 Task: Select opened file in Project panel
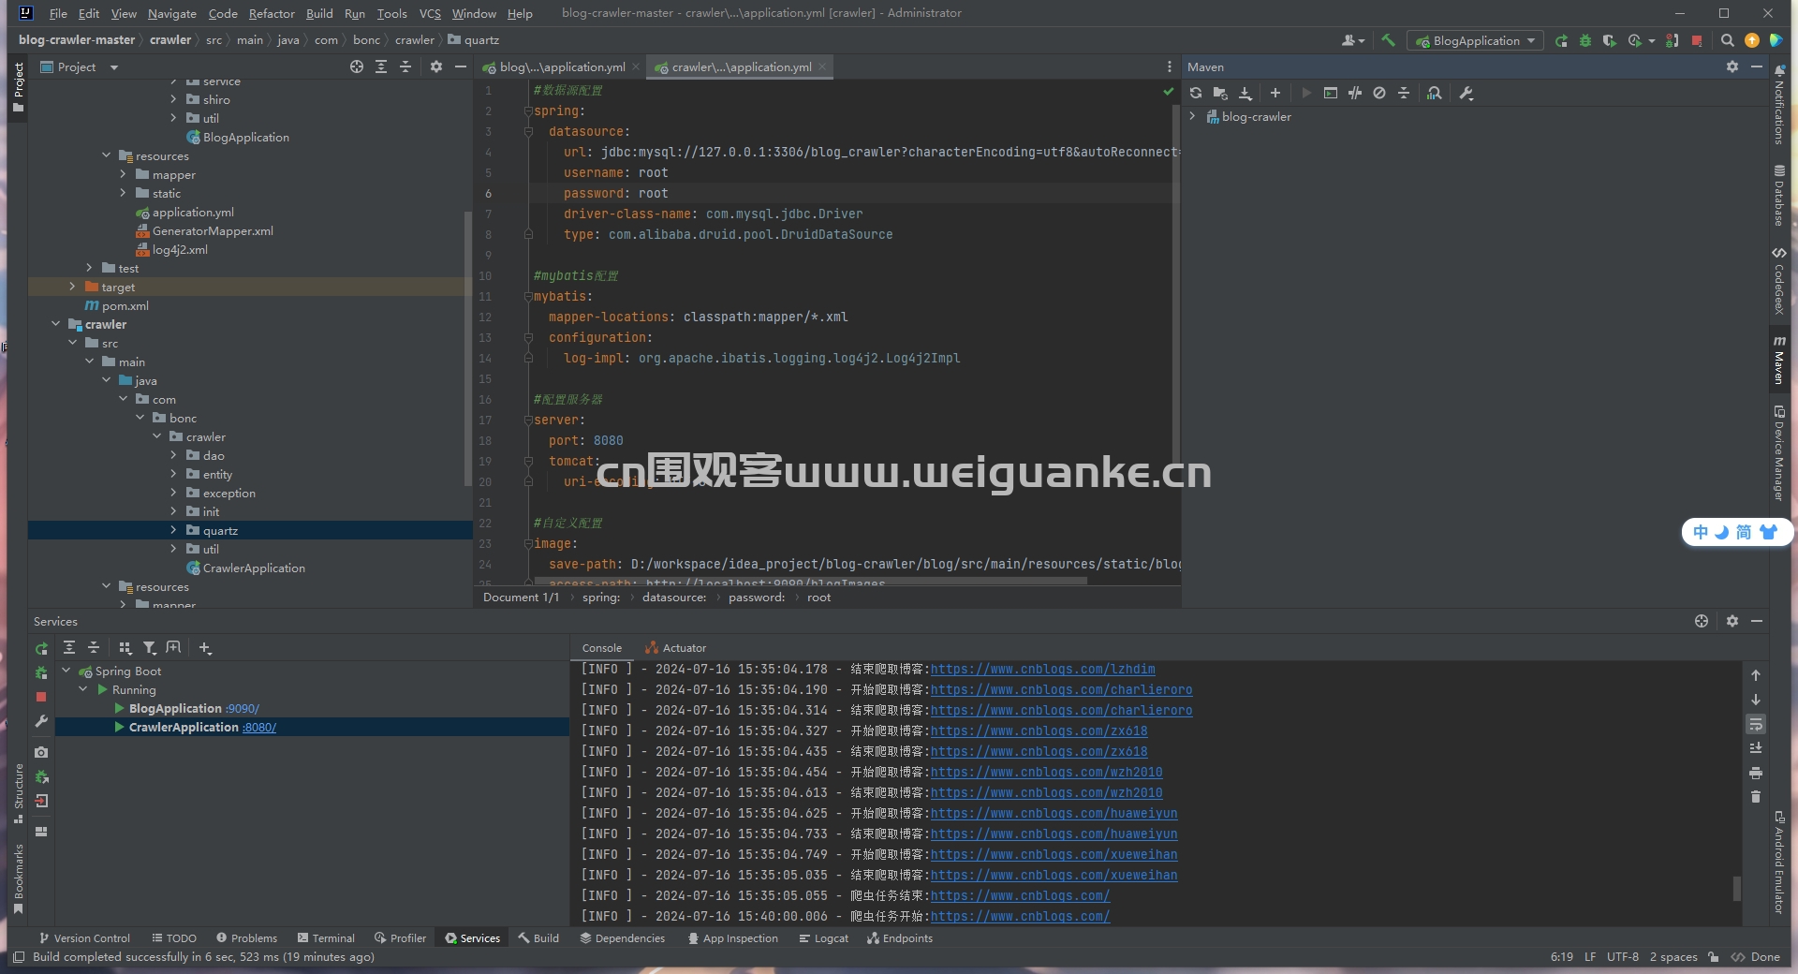(x=357, y=66)
